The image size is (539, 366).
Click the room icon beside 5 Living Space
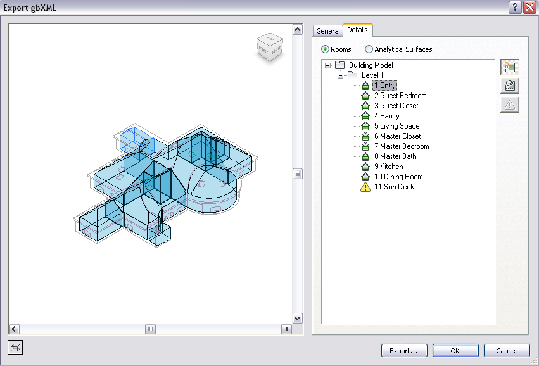[x=365, y=126]
